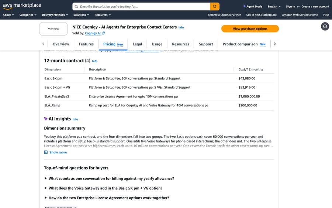332x208 pixels.
Task: Click the Sign in link
Action: pos(290,7)
